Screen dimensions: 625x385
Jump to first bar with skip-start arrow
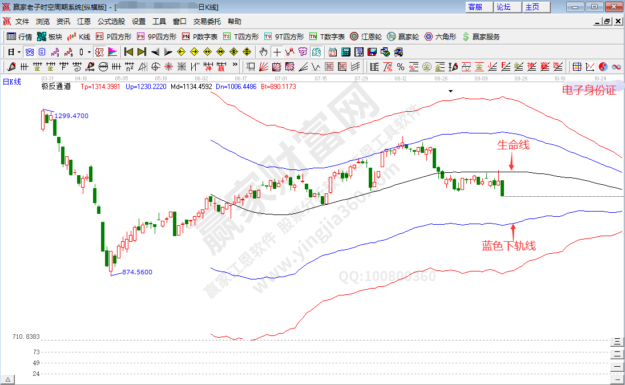tap(128, 52)
